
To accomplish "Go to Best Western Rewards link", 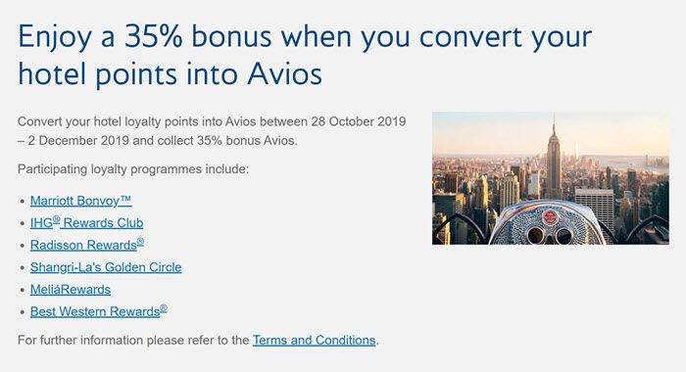I will click(98, 311).
